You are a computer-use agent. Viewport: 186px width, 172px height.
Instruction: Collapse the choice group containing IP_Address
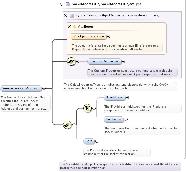(x=94, y=108)
